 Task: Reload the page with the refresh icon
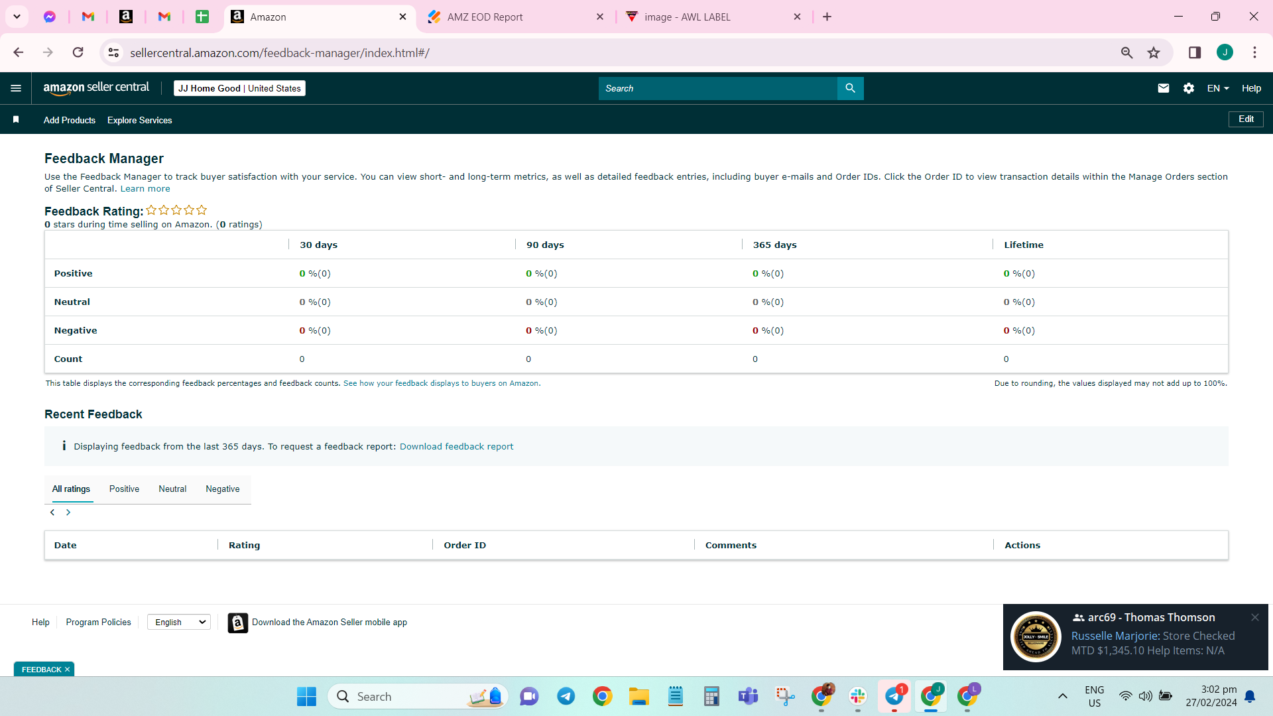[78, 52]
